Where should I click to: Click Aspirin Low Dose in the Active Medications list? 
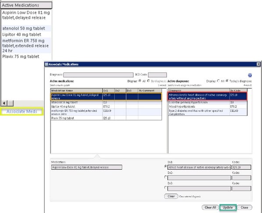[x=26, y=15]
